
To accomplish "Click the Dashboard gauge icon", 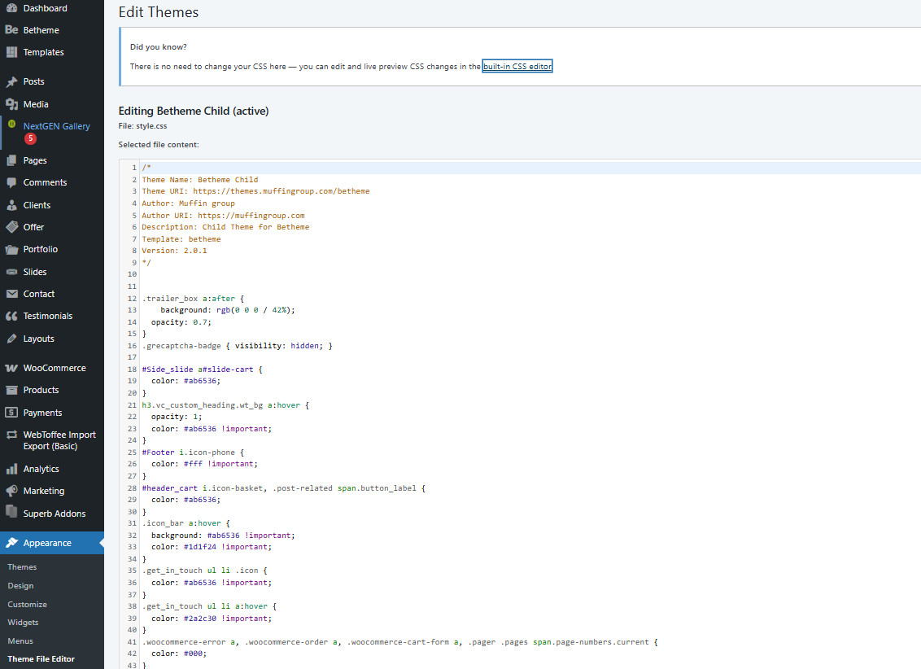I will (x=11, y=8).
